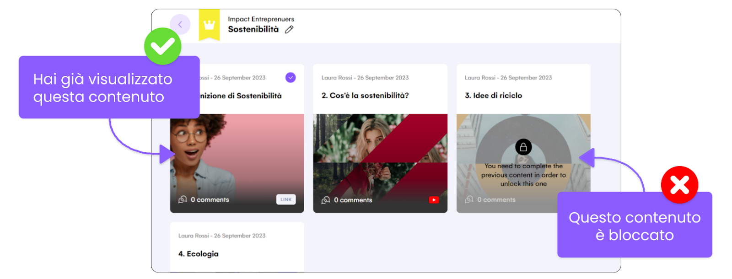Open the "3. Idee di riciclo" title
Image resolution: width=732 pixels, height=279 pixels.
493,96
